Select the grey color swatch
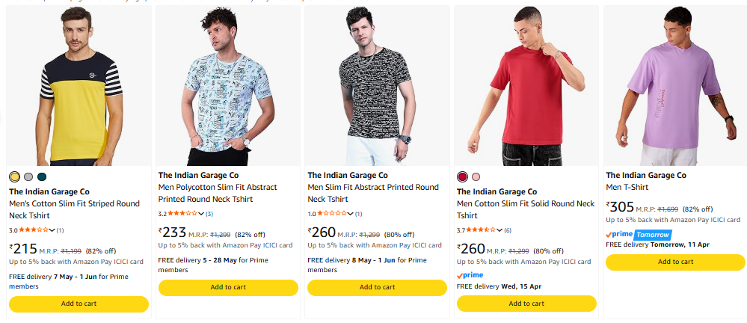 click(28, 177)
